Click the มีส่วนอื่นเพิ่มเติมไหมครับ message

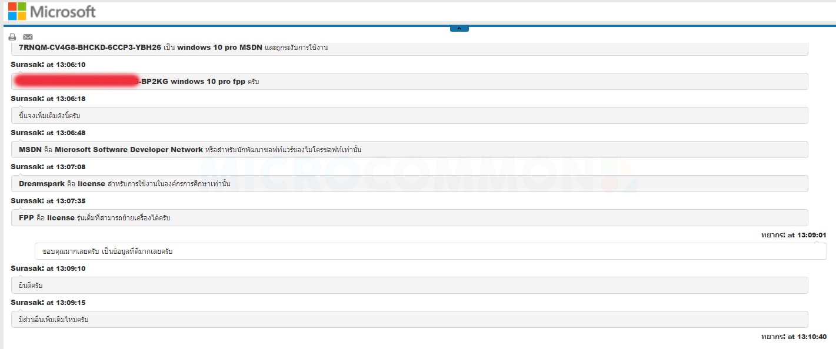pyautogui.click(x=409, y=320)
